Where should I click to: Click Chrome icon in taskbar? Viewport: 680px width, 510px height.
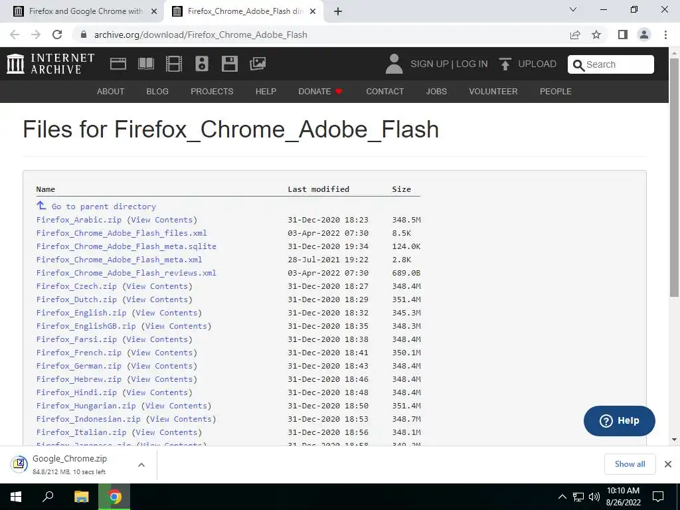114,497
